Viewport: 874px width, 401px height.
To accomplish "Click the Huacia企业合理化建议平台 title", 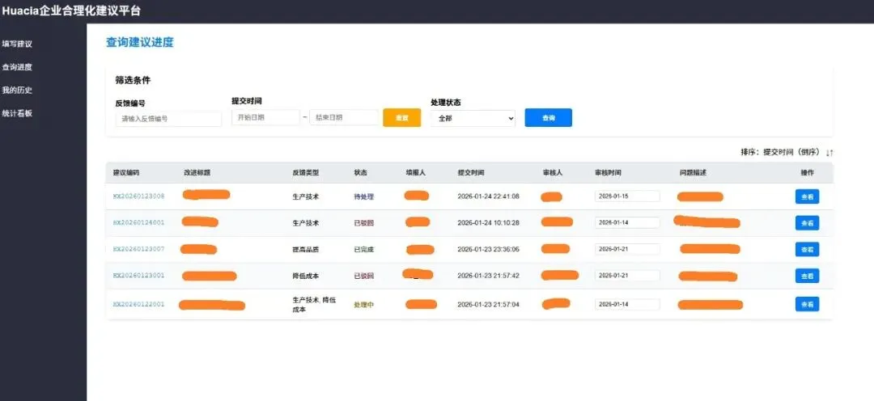I will click(71, 11).
